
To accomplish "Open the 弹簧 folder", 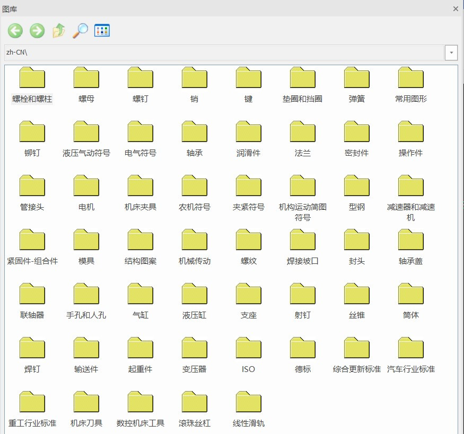I will 357,78.
